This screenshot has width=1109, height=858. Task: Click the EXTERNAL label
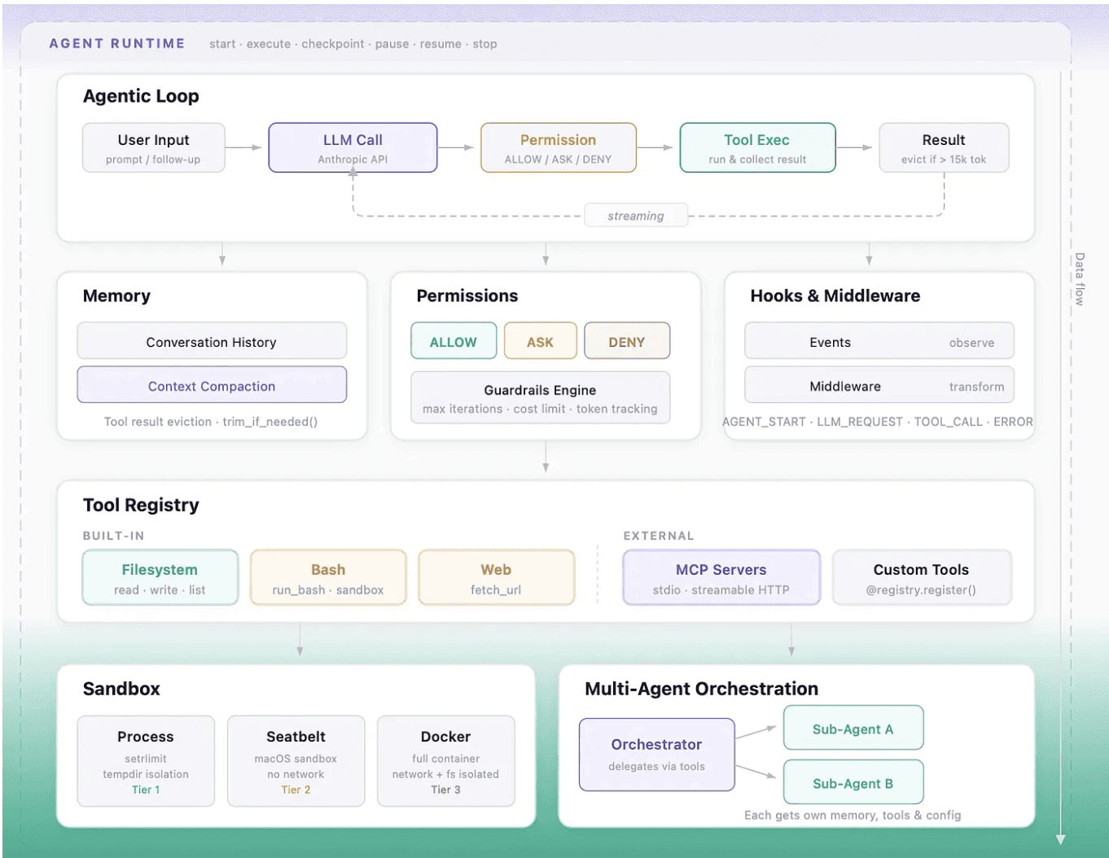[x=659, y=536]
